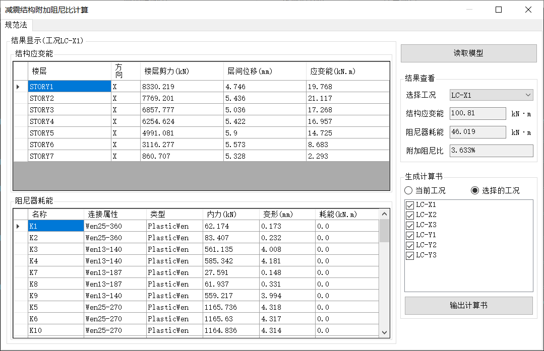Click the 附加阻尼比 value field
This screenshot has height=351, width=544.
pos(491,151)
